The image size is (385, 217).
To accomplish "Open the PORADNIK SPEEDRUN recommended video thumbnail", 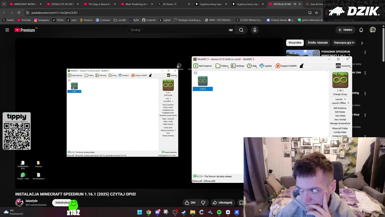I will click(x=303, y=53).
